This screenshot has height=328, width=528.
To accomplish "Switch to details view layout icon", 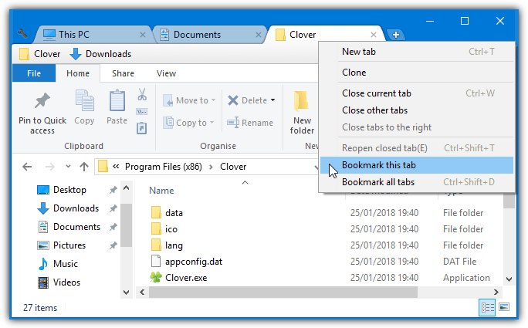I will pyautogui.click(x=487, y=307).
